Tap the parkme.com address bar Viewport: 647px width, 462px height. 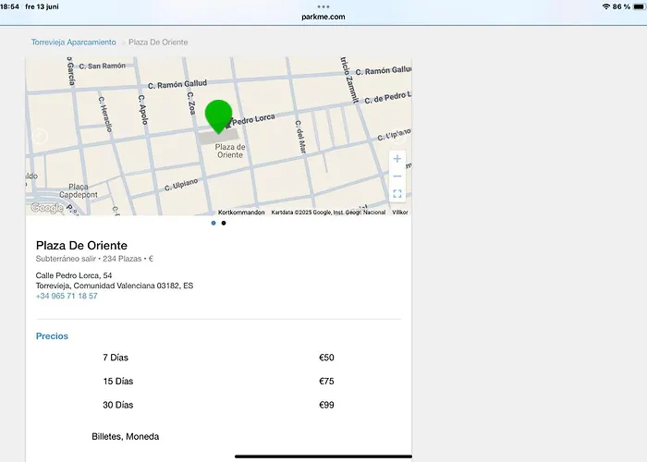tap(323, 17)
